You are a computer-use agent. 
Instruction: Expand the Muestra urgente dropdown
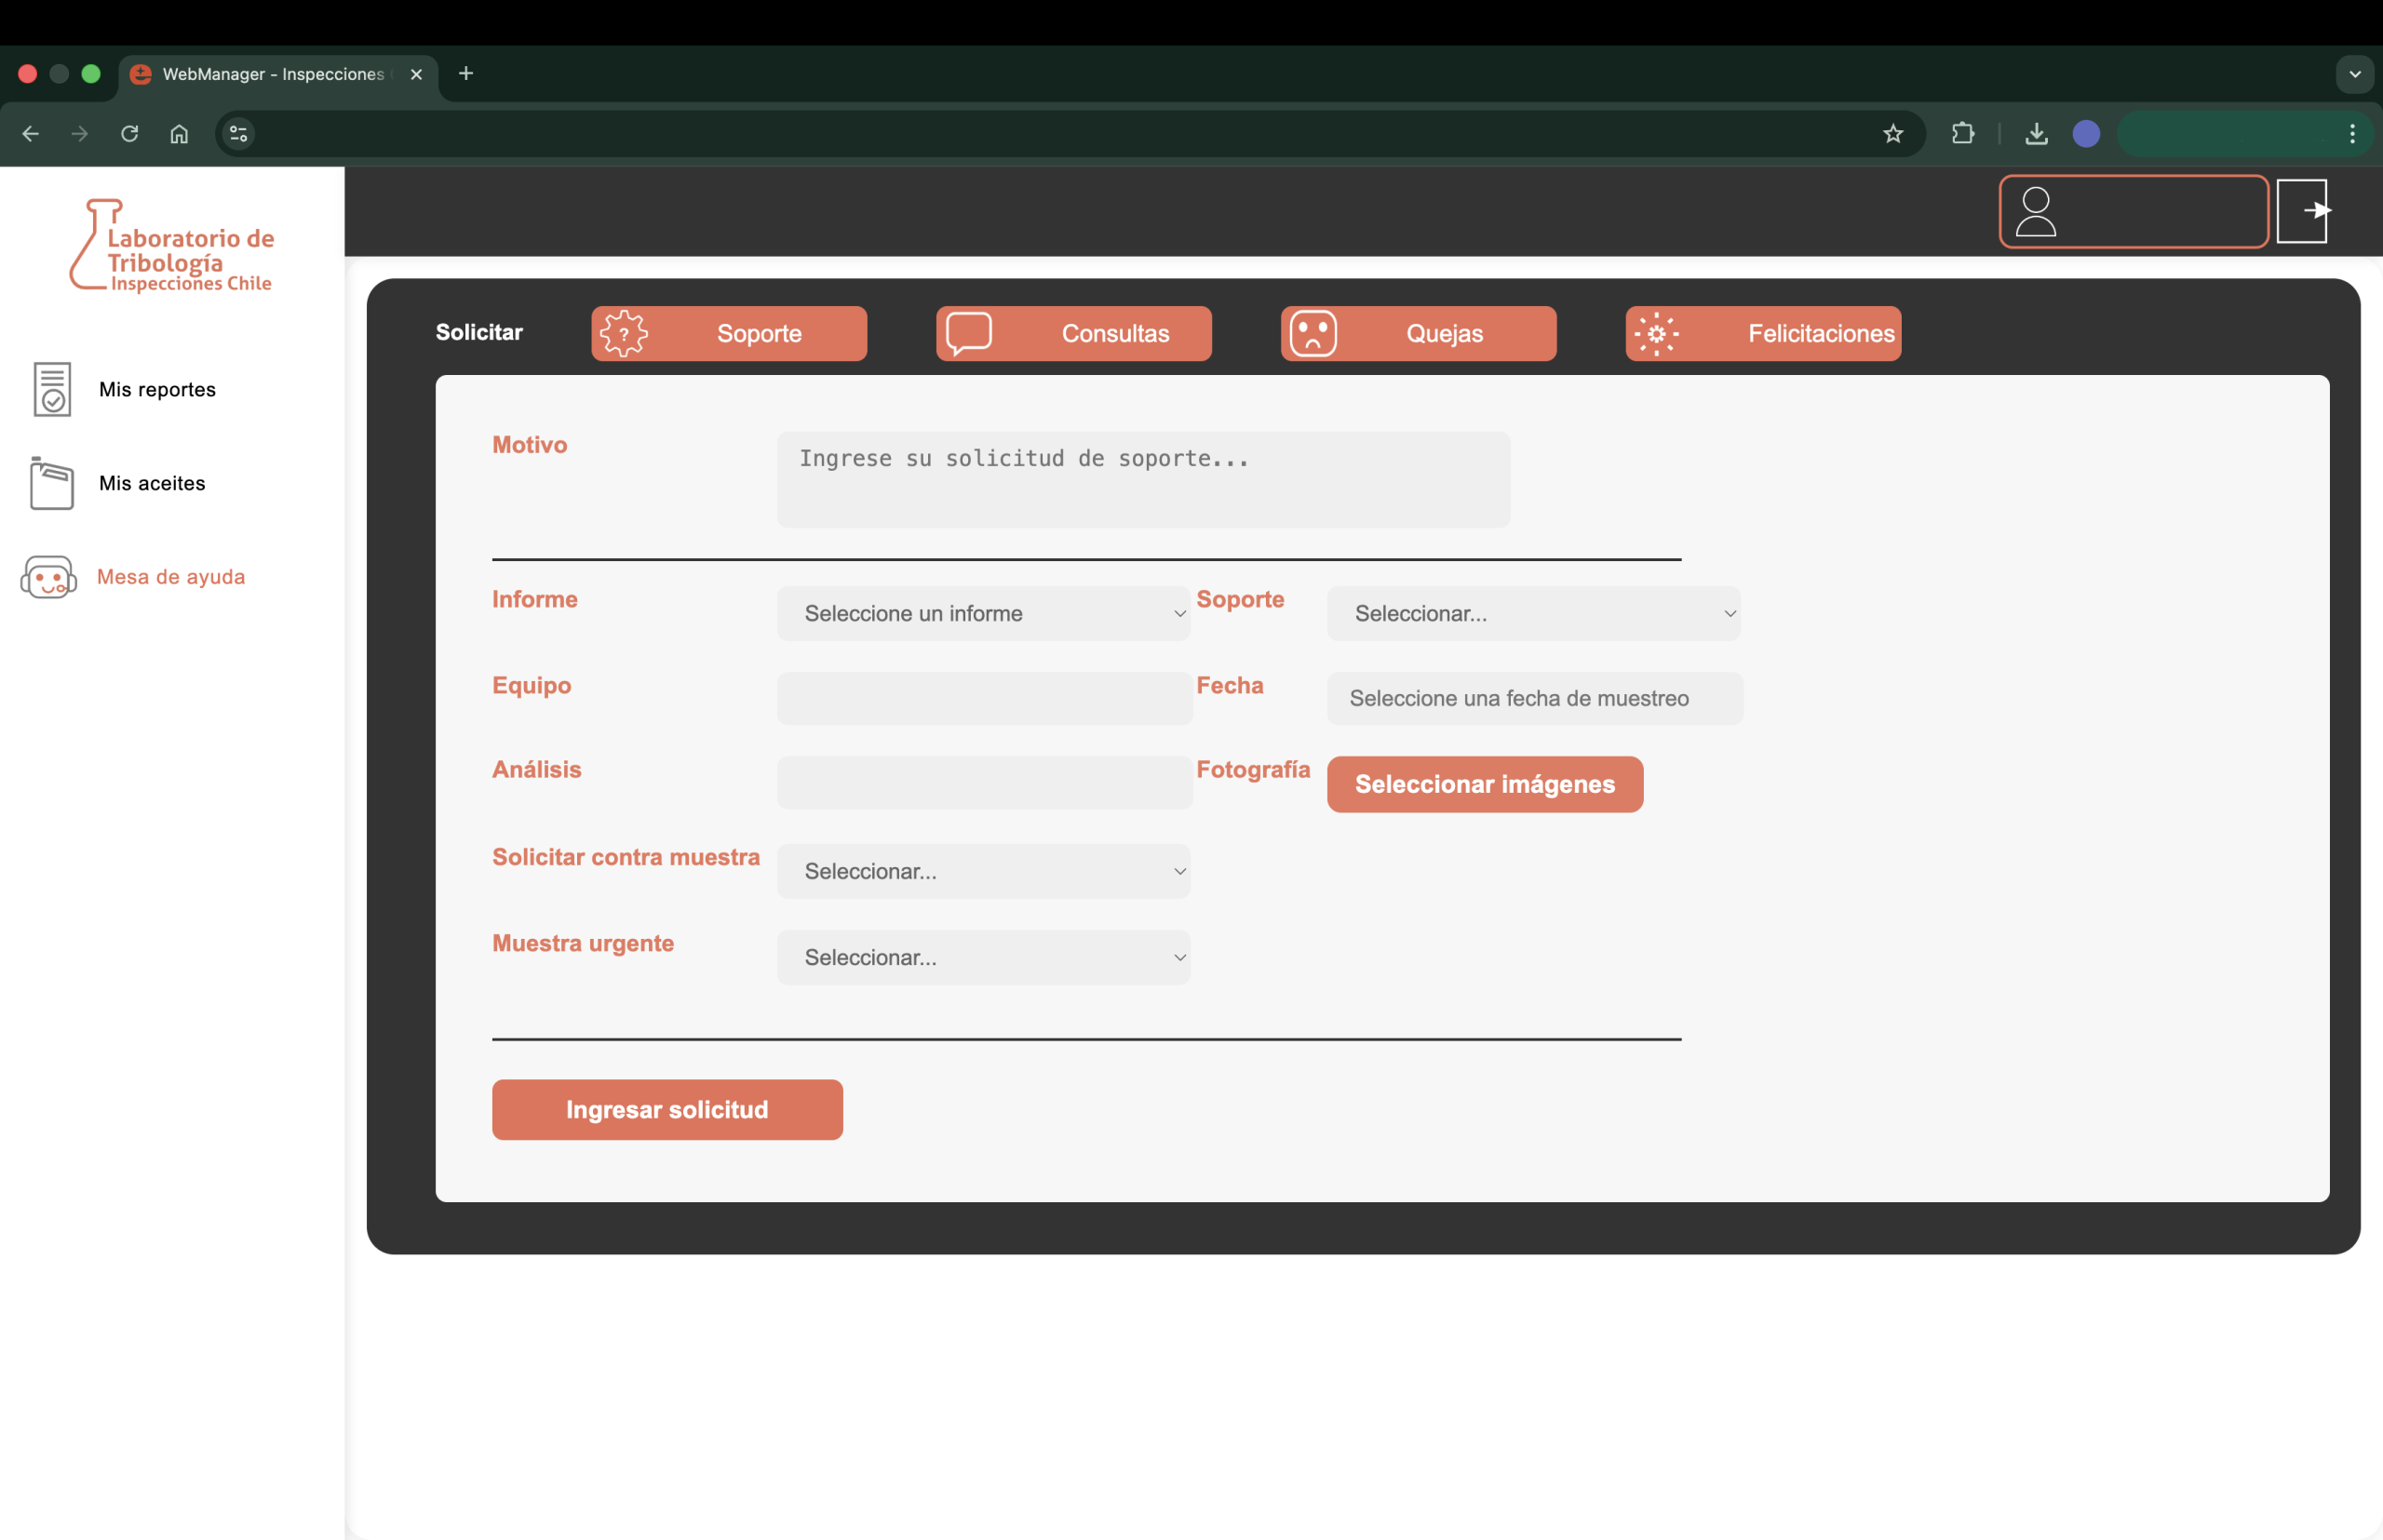983,957
